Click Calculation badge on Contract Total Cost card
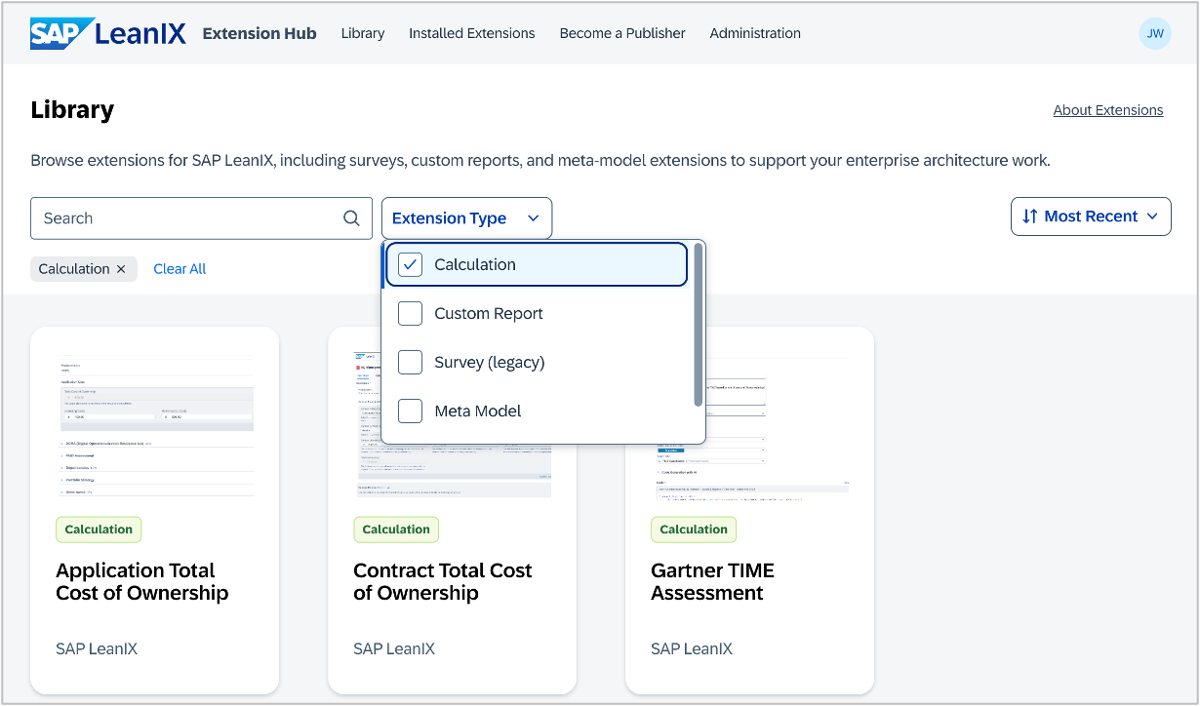 396,529
